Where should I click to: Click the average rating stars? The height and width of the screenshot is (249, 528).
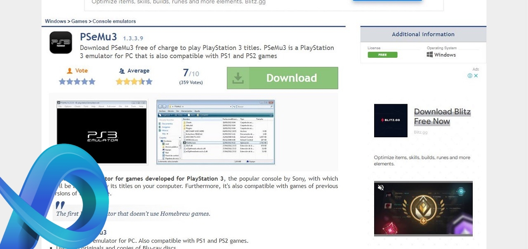pos(134,82)
